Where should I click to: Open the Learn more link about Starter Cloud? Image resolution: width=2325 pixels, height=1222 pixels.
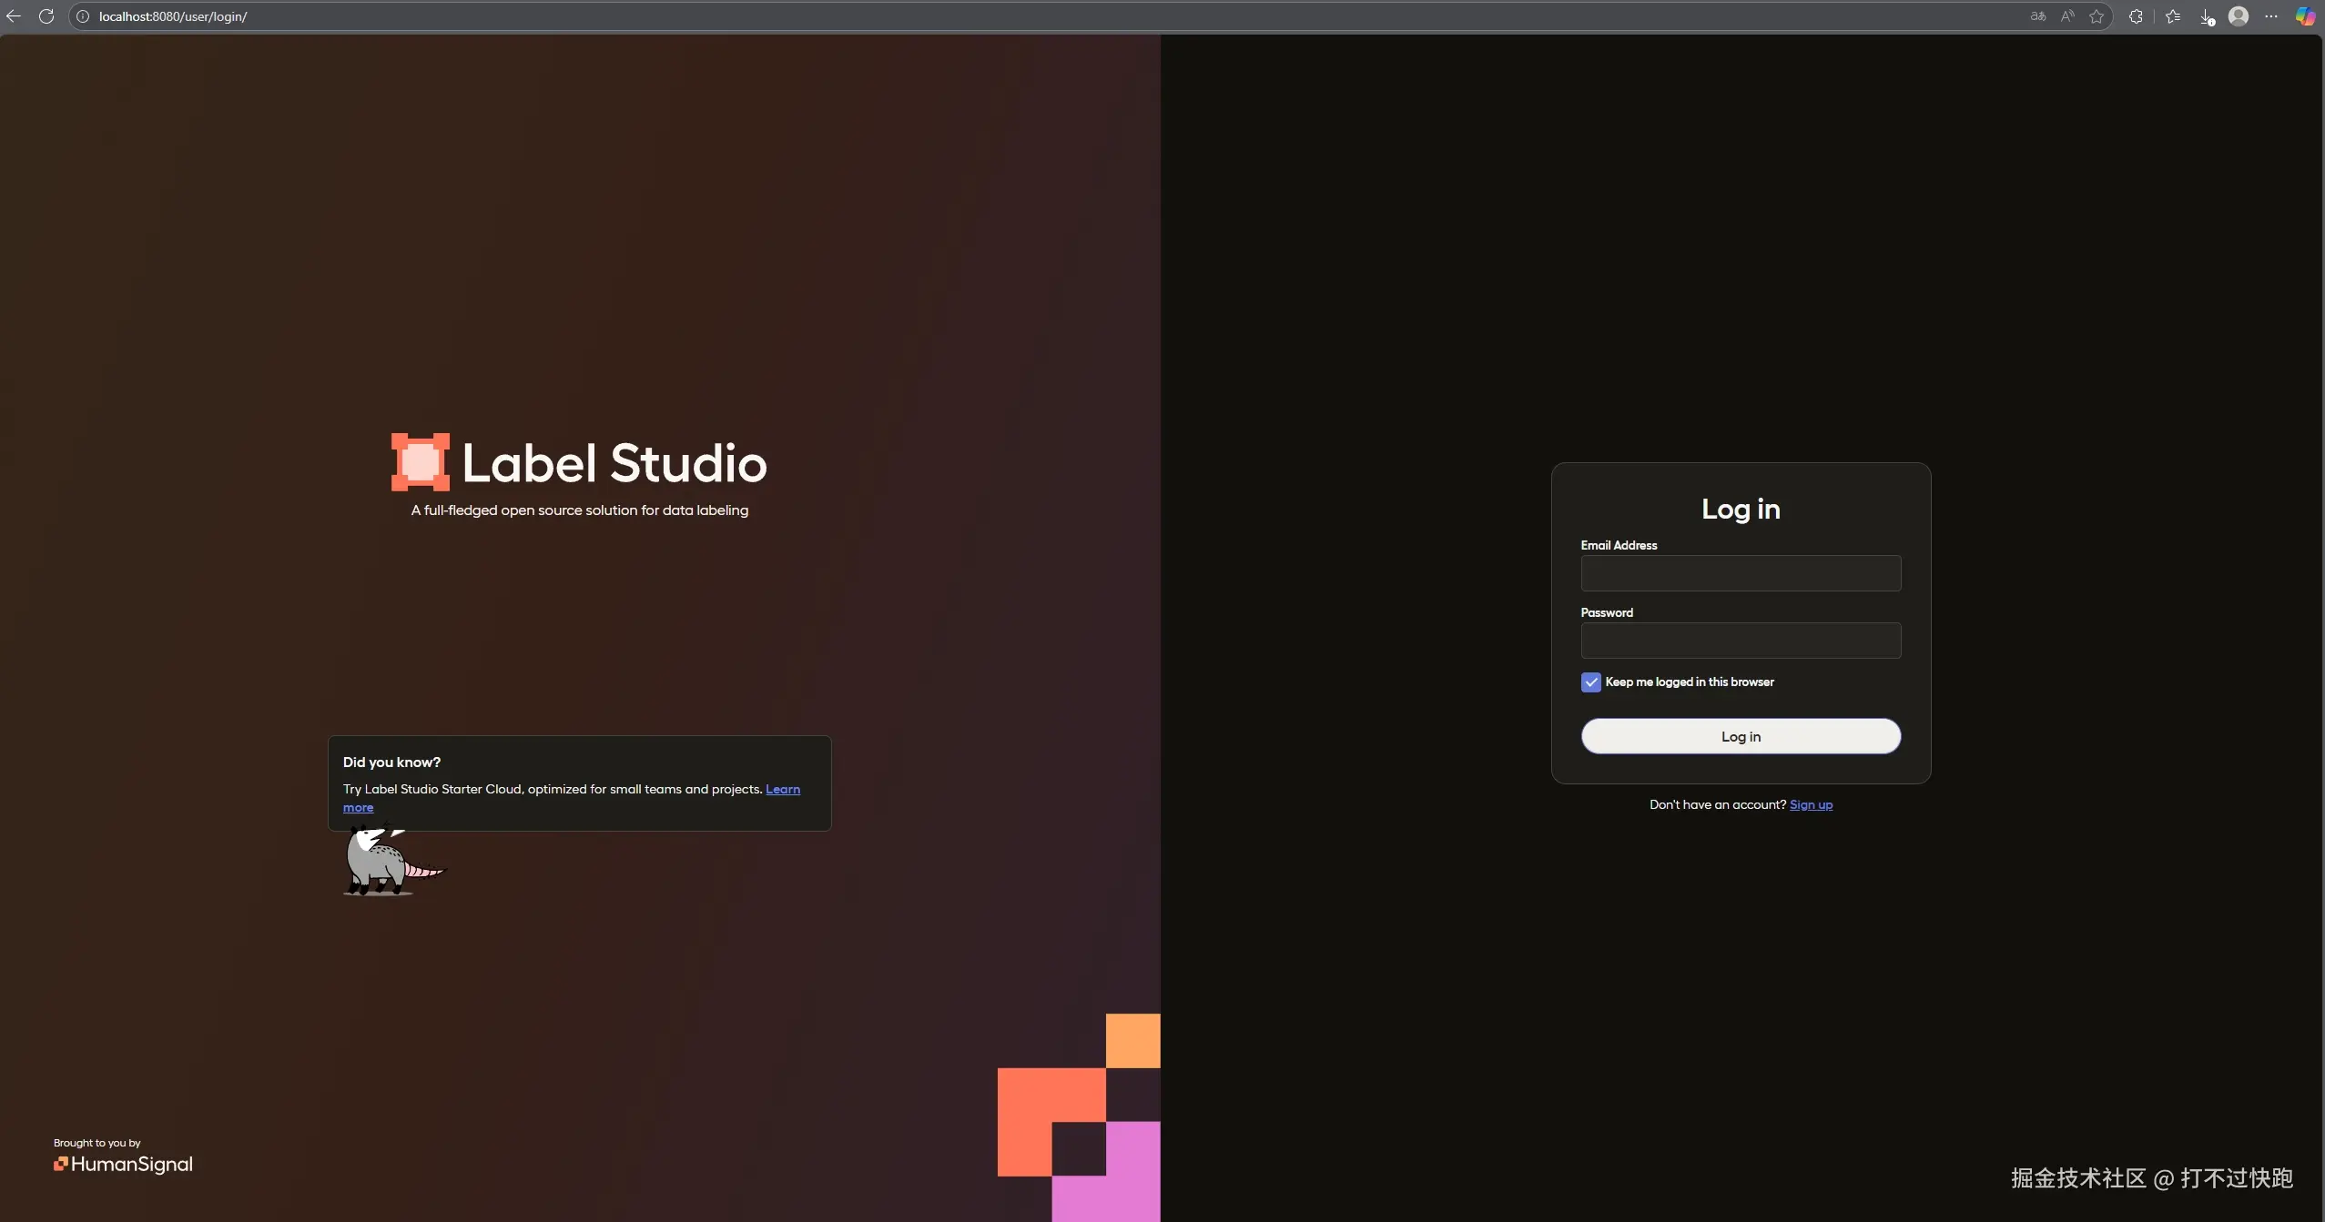click(782, 789)
